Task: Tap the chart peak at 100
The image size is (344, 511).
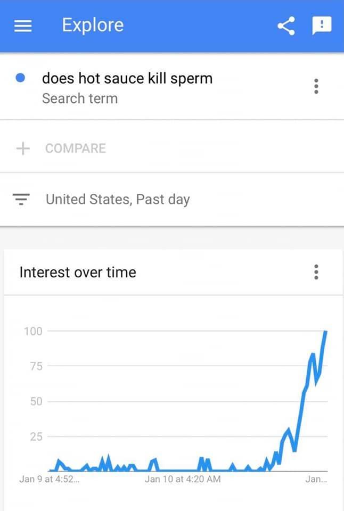Action: (x=325, y=332)
